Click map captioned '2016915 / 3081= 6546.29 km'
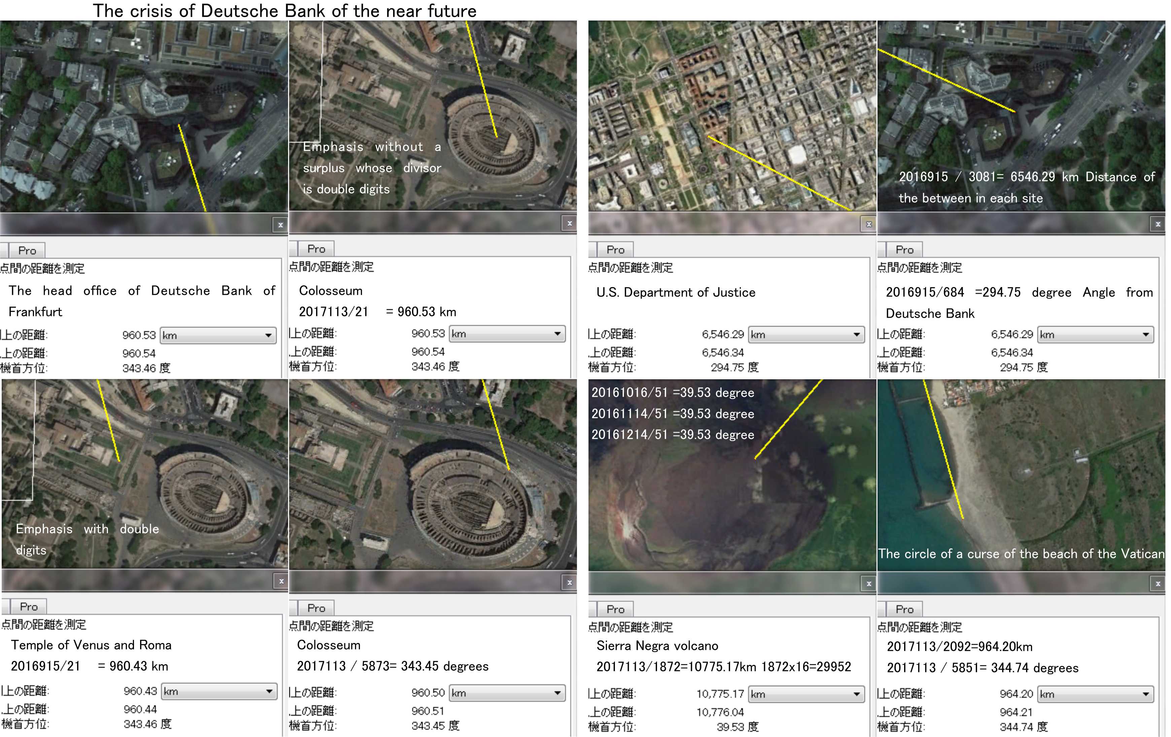This screenshot has width=1171, height=737. [1021, 116]
